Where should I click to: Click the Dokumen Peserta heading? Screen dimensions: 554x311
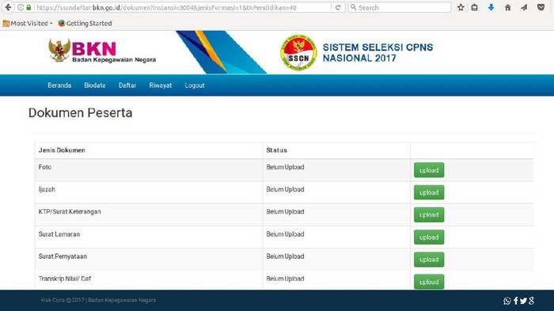tap(80, 112)
